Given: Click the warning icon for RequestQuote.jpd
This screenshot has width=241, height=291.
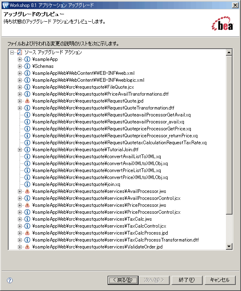Looking at the screenshot, I should pos(27,101).
